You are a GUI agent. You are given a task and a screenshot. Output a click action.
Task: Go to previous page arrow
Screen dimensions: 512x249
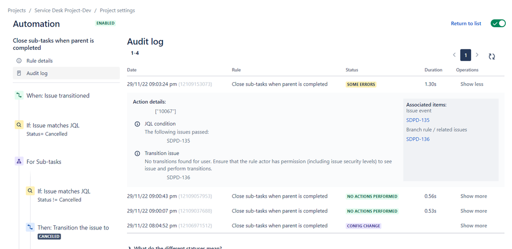pyautogui.click(x=454, y=55)
